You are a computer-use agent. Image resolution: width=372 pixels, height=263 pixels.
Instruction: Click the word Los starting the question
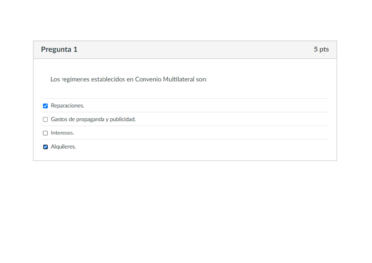tap(55, 79)
